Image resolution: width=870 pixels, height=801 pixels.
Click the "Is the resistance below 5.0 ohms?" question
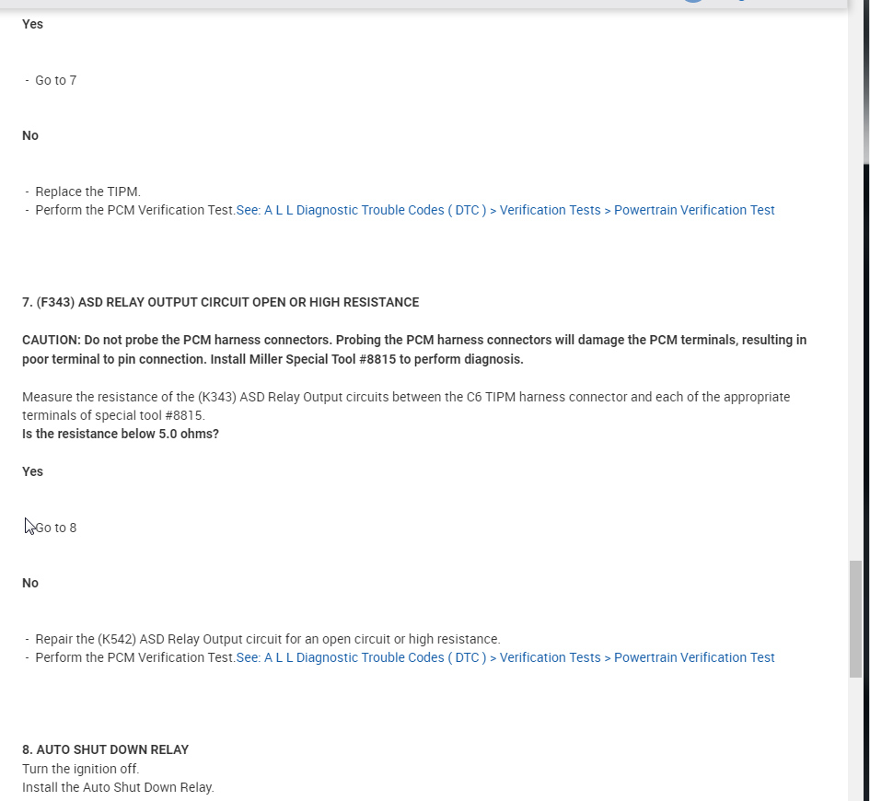click(121, 434)
